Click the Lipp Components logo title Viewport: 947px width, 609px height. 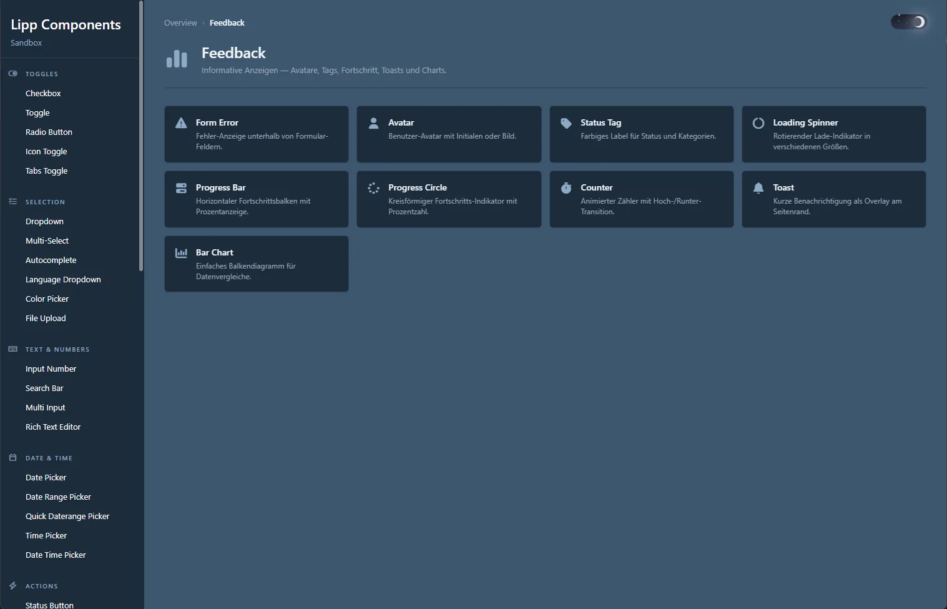pos(66,25)
